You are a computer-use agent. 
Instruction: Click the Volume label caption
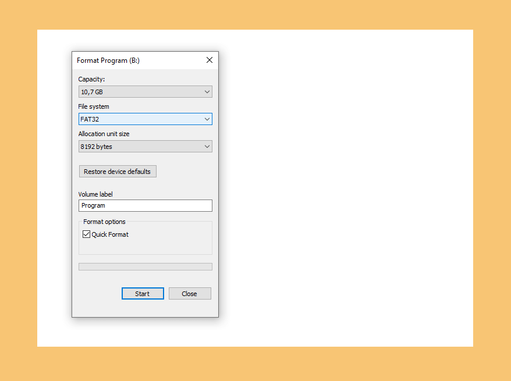[95, 194]
